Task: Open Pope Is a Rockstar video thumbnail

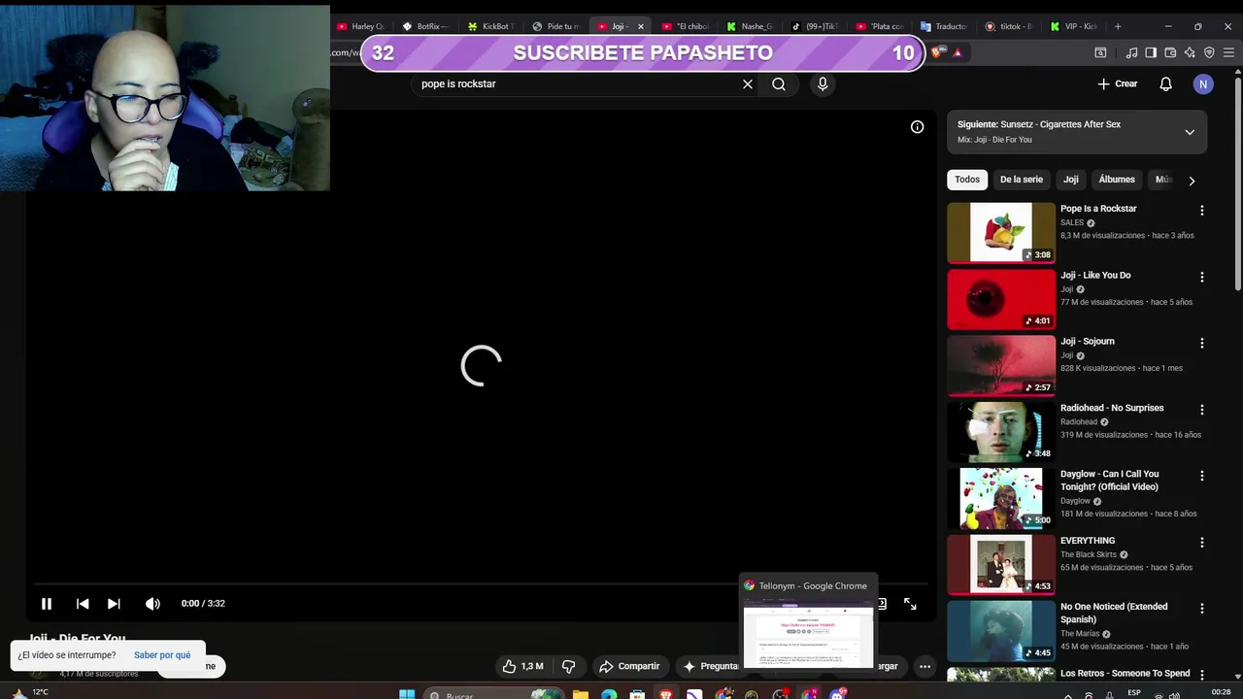Action: (1001, 233)
